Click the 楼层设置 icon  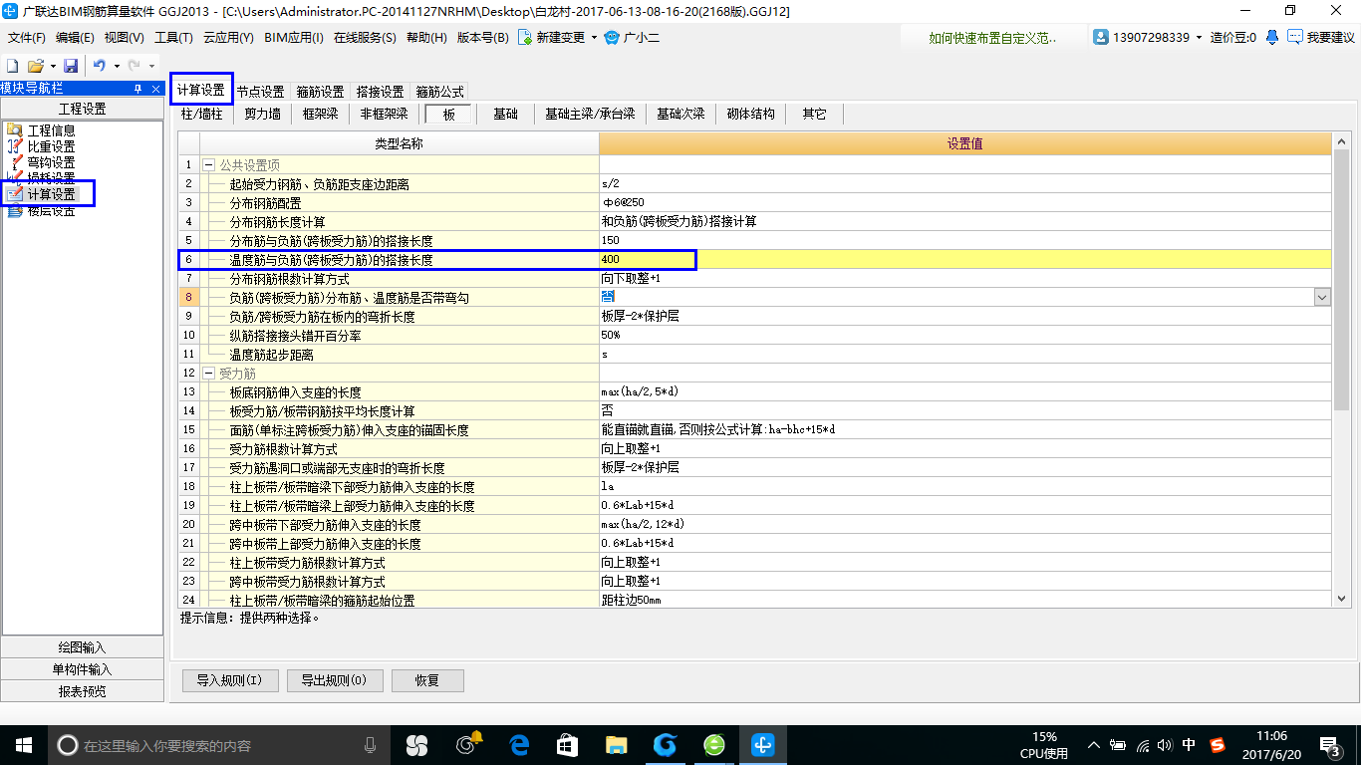coord(14,210)
